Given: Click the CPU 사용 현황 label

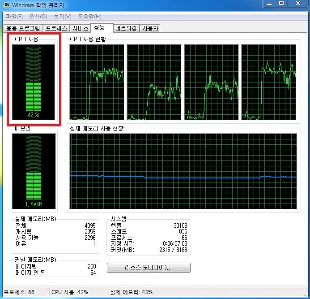Looking at the screenshot, I should point(88,39).
